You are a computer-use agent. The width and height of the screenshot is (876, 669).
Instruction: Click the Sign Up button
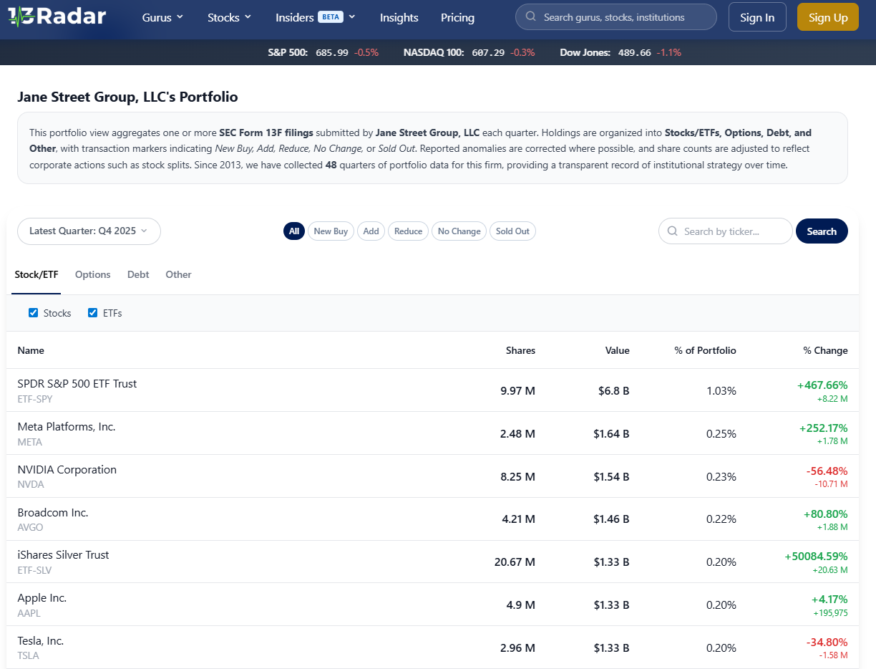point(828,17)
